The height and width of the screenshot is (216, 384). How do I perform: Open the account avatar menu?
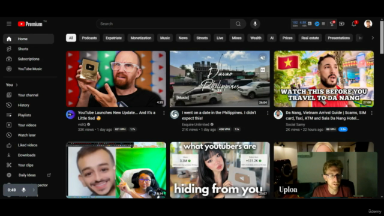[x=368, y=24]
